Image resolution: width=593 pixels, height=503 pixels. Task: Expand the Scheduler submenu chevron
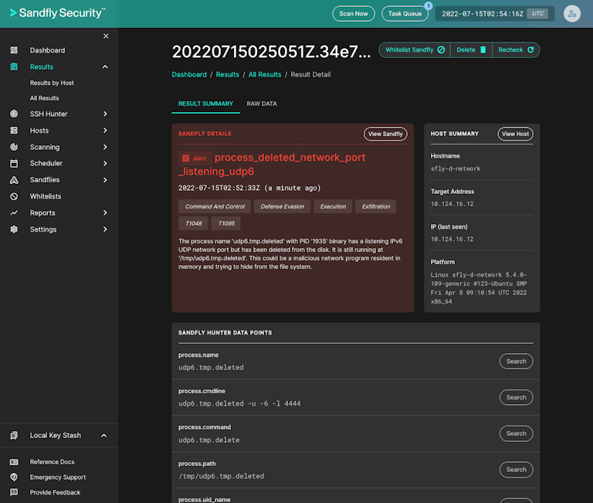[x=105, y=163]
